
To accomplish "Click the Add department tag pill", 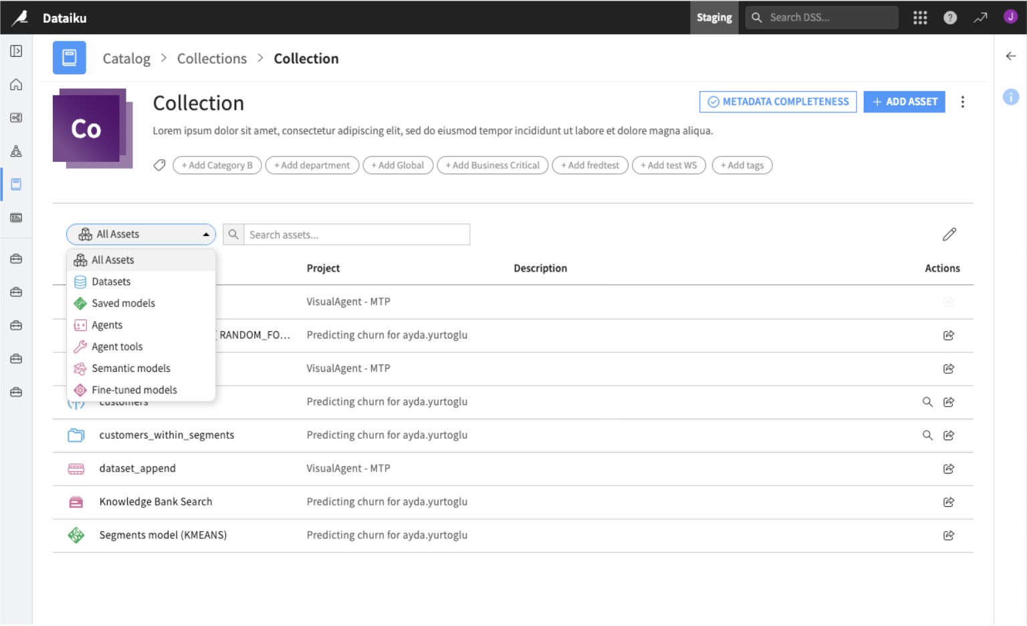I will (x=312, y=165).
